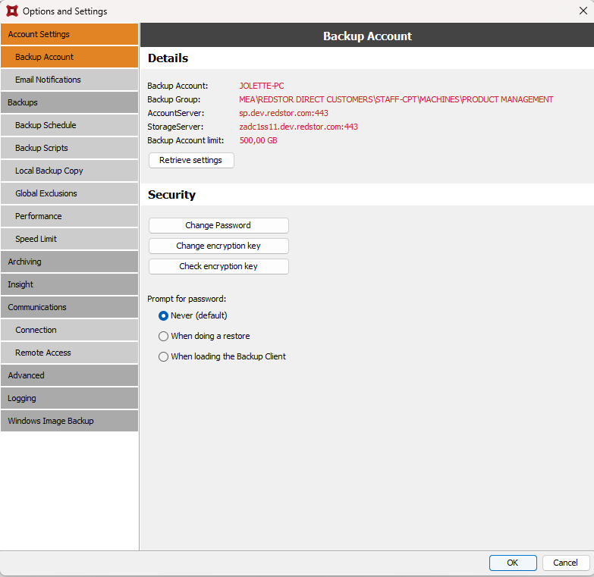Click the StorageServer field label
Viewport: 594px width, 577px height.
tap(175, 127)
